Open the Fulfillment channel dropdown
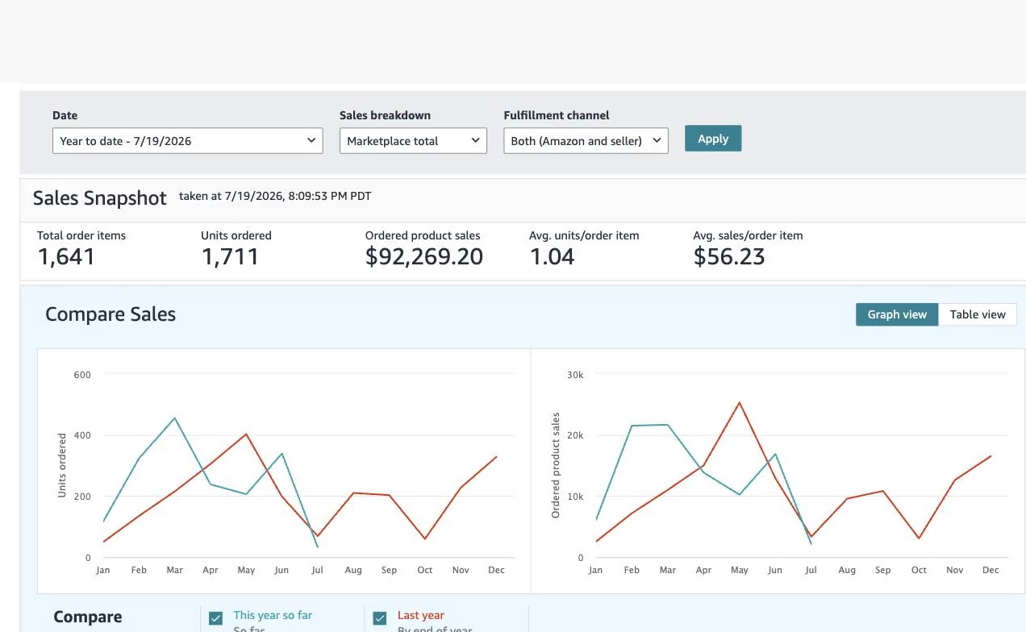 (586, 140)
